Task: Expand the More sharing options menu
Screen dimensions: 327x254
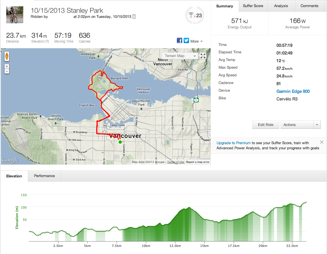Action: [196, 41]
